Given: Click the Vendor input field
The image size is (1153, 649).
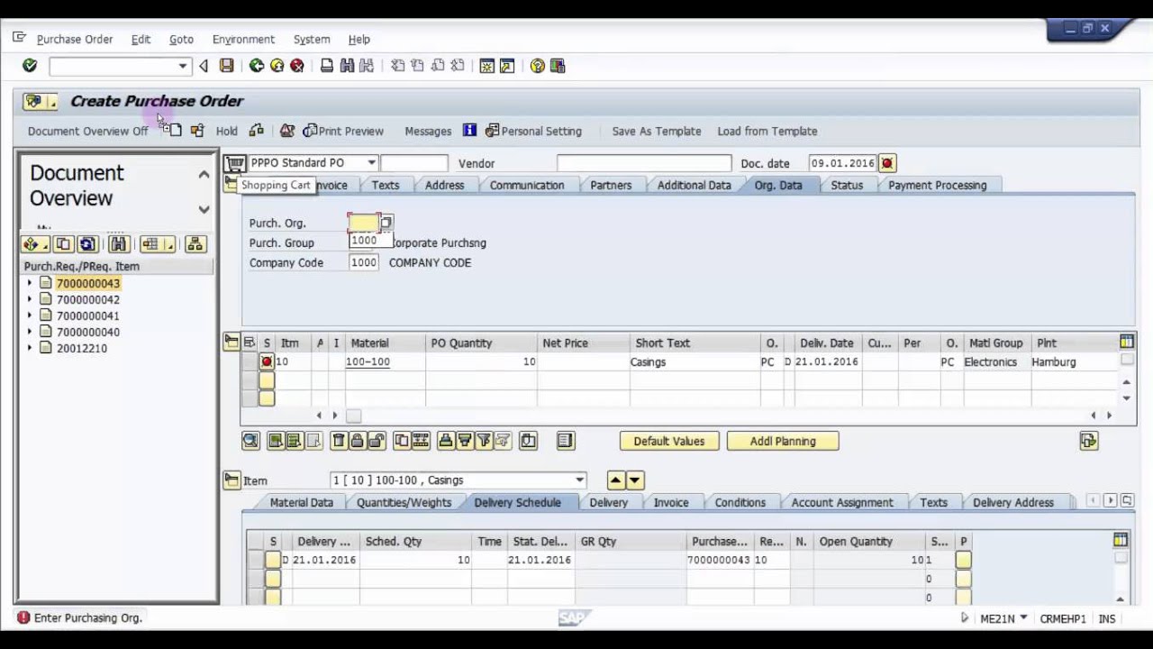Looking at the screenshot, I should [x=644, y=163].
